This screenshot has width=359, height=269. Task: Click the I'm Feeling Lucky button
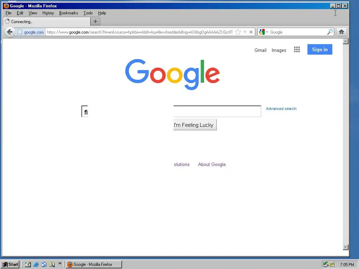click(195, 125)
